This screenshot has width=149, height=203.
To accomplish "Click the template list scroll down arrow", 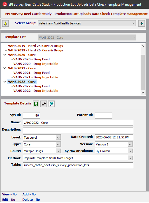I will pos(143,93).
